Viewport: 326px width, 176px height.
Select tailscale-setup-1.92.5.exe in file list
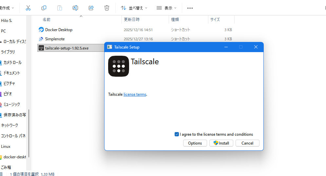pos(67,48)
